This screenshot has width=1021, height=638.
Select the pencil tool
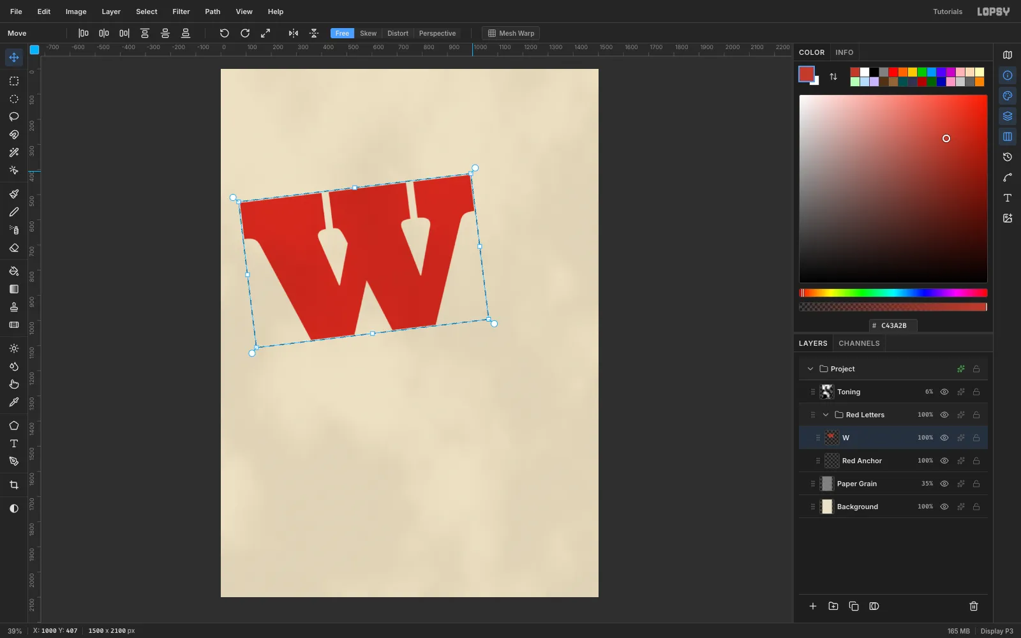[x=13, y=212]
